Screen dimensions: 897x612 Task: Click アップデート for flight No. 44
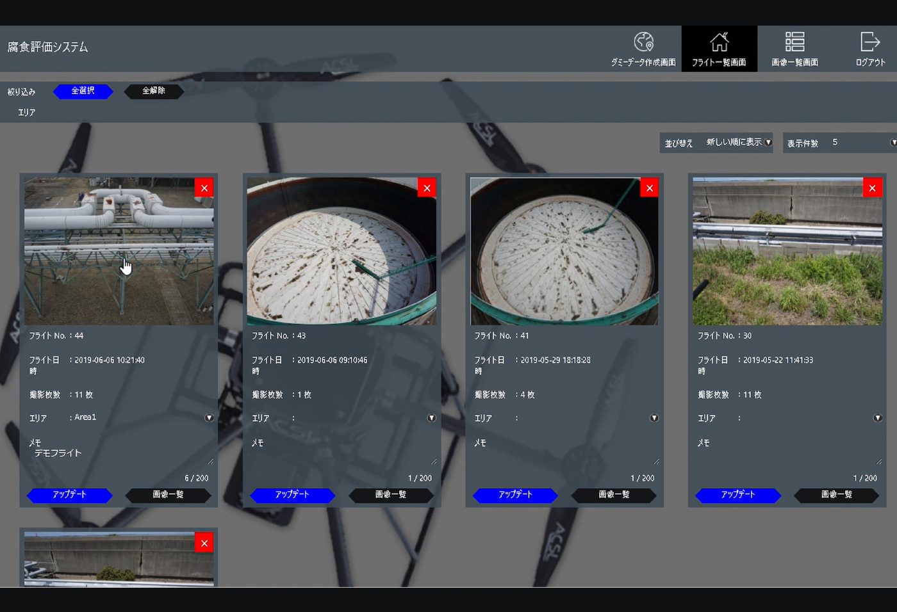point(70,495)
